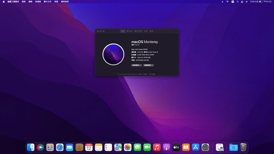Open Wi-Fi status menu in menu bar

pos(227,2)
